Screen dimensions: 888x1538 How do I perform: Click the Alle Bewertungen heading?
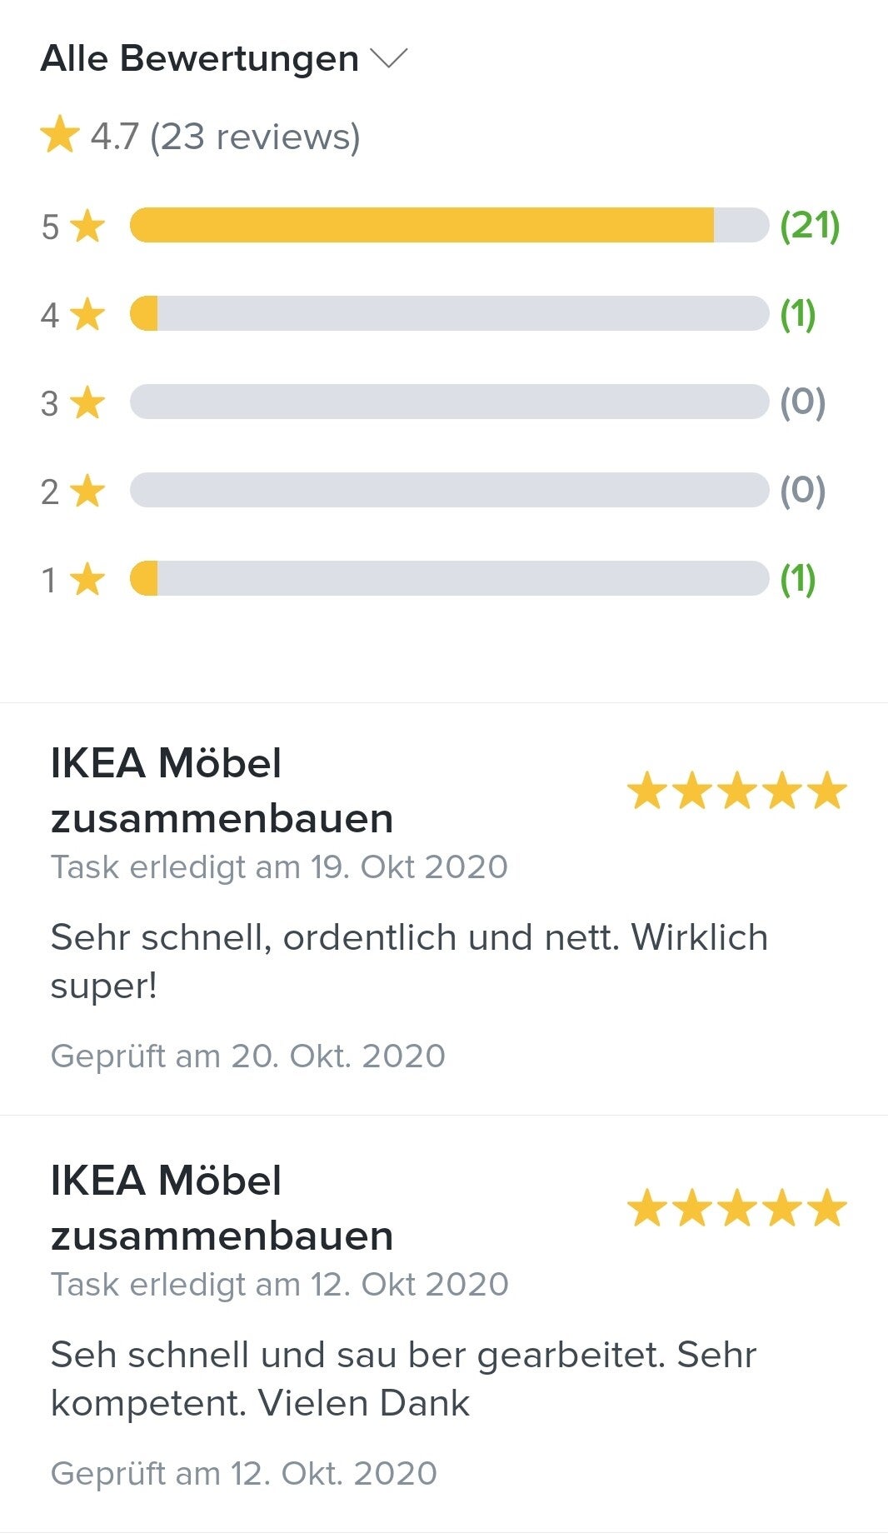tap(200, 58)
